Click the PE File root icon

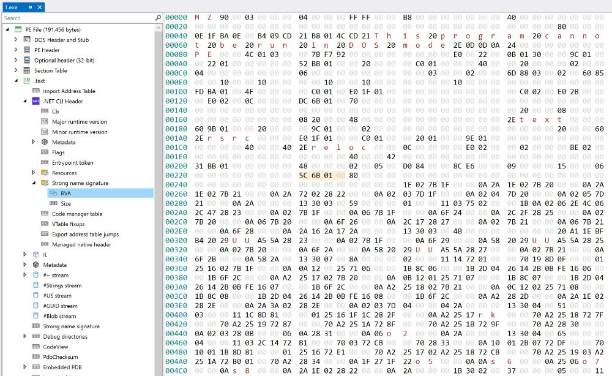(x=18, y=29)
